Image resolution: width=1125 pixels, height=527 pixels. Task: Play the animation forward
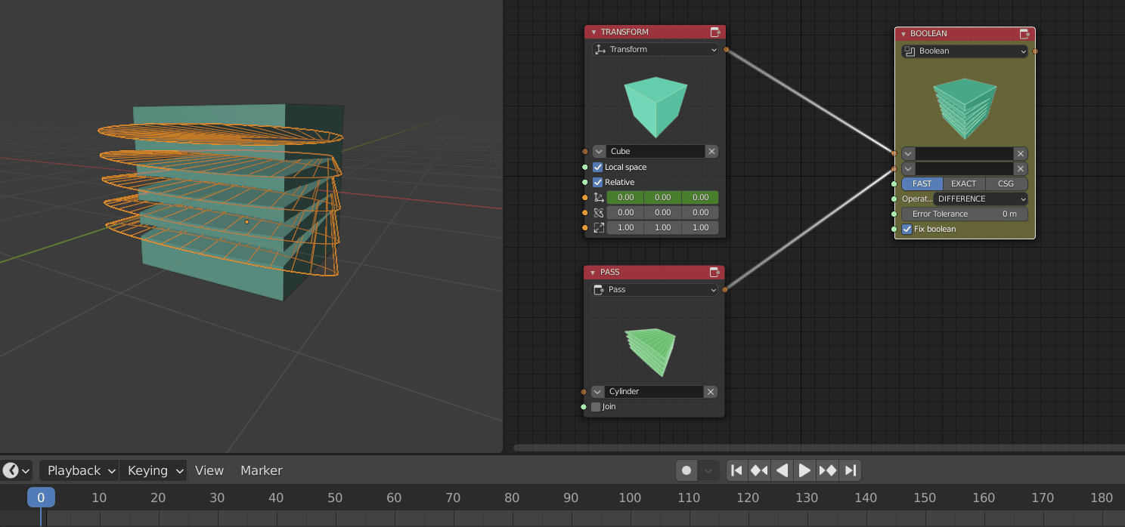pyautogui.click(x=804, y=470)
